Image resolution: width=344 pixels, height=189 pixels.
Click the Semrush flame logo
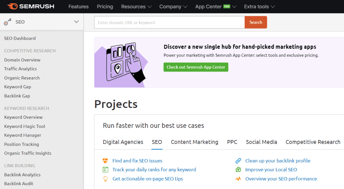pyautogui.click(x=12, y=6)
